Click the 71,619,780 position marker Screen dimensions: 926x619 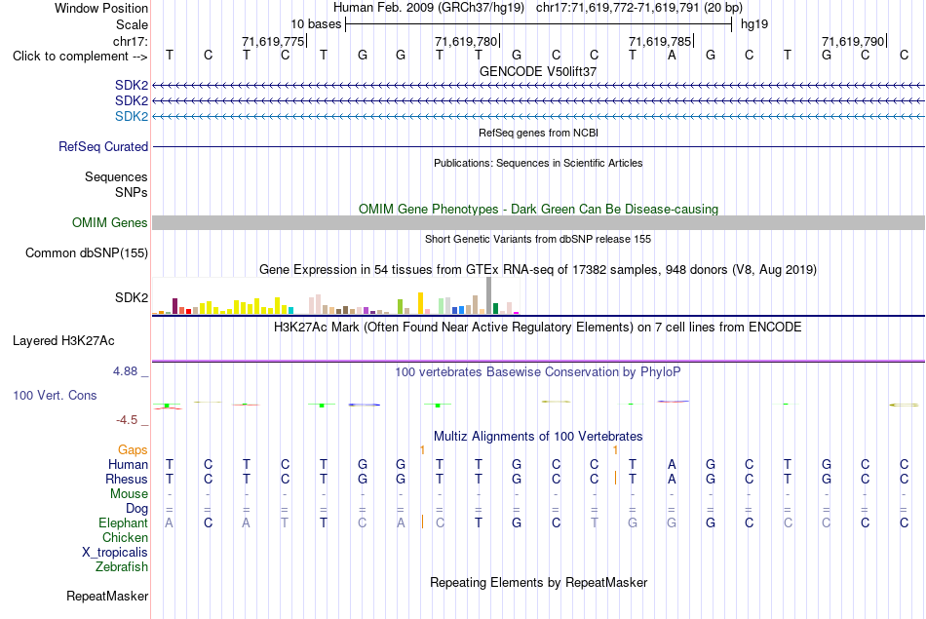click(467, 41)
